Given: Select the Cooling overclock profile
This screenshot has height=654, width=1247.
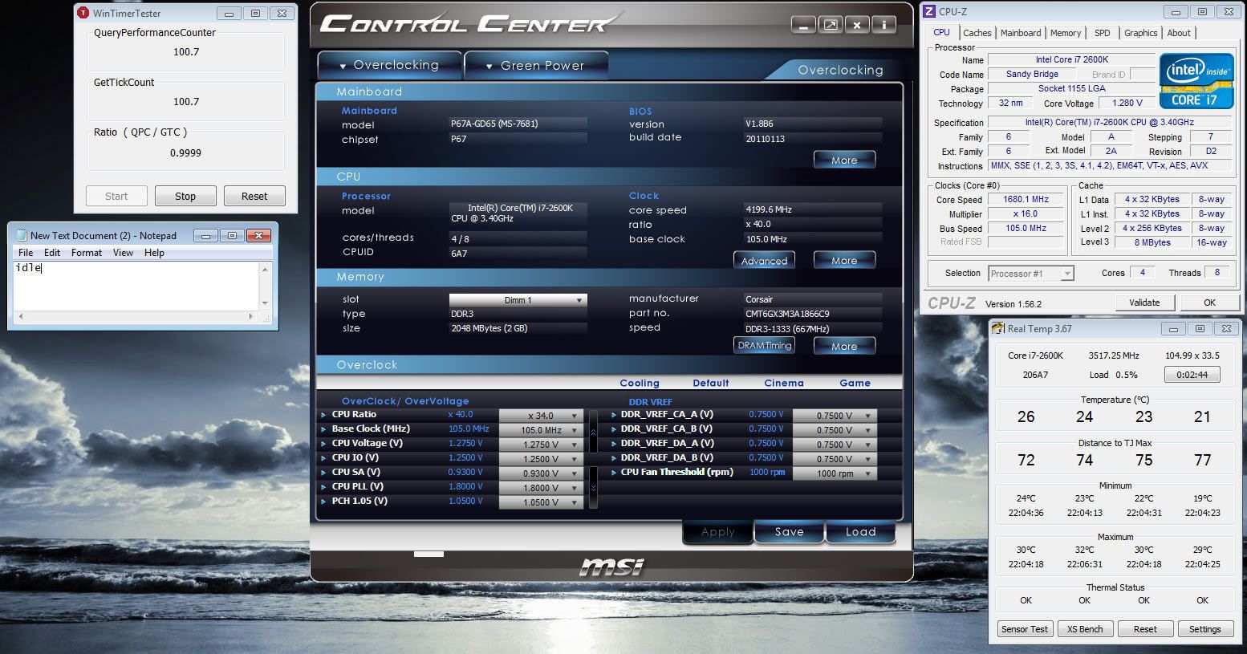Looking at the screenshot, I should coord(640,384).
